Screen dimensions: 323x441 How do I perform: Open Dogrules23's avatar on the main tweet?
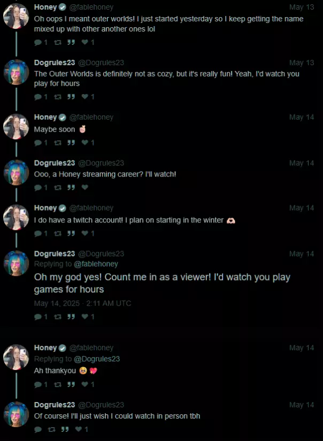[x=16, y=263]
